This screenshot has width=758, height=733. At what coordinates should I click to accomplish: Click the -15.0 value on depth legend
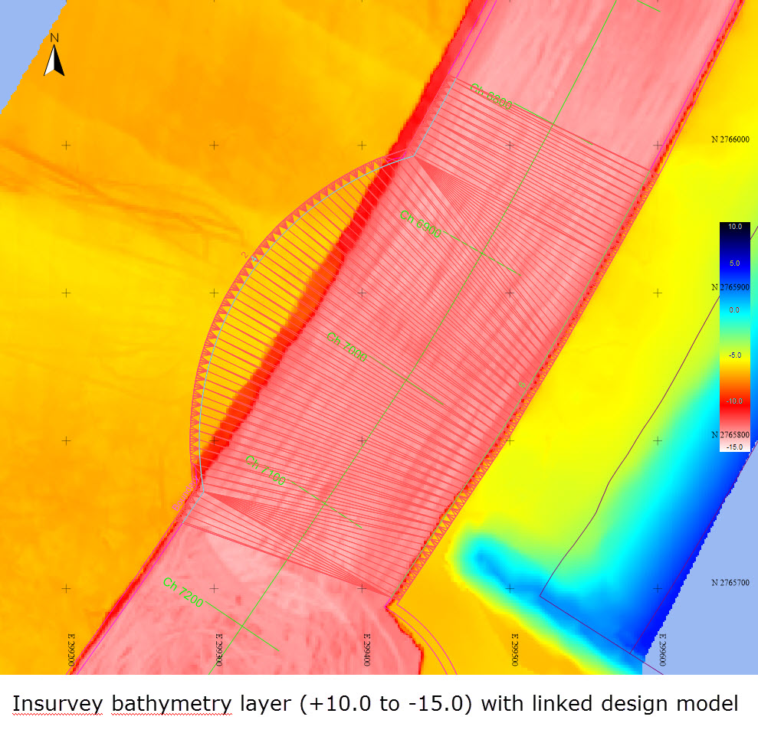(x=734, y=447)
